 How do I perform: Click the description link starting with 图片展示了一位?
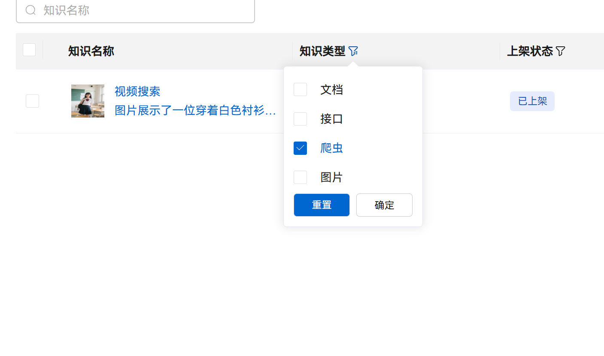tap(195, 111)
